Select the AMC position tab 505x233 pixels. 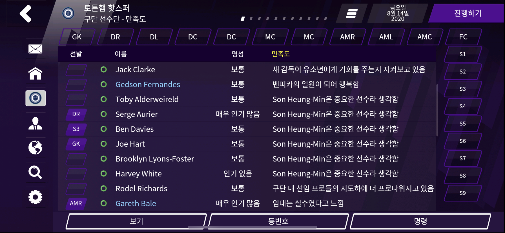425,37
